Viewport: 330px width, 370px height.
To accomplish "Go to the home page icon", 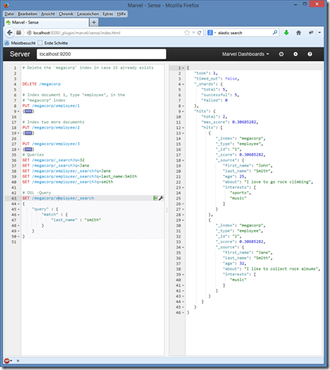I will click(299, 33).
